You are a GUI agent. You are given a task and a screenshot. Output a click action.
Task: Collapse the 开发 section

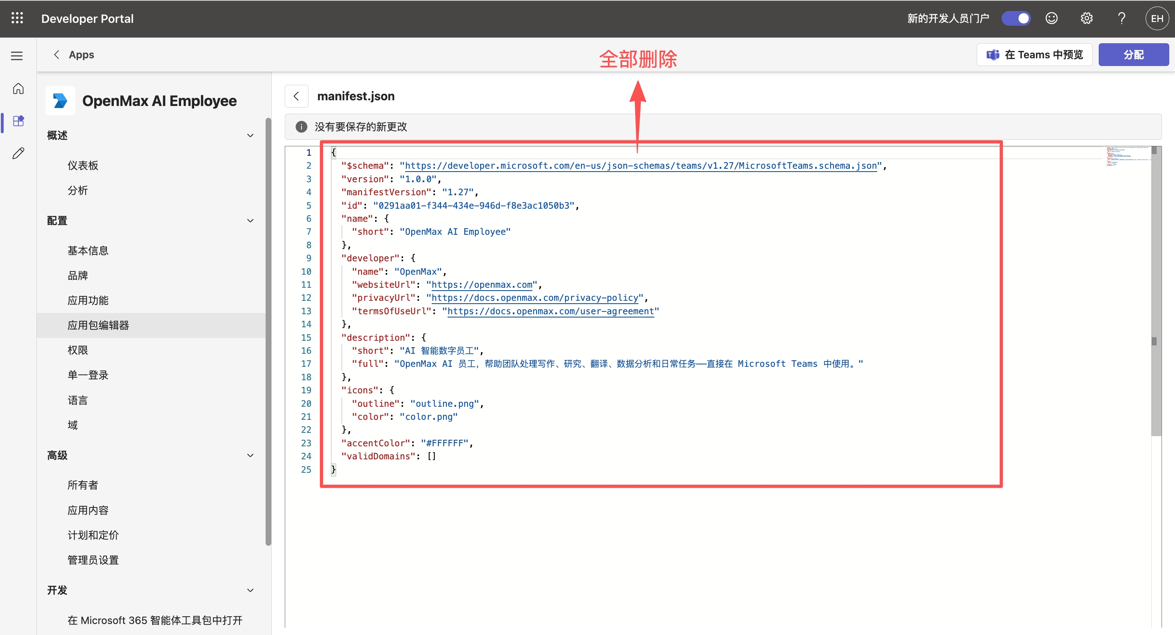click(251, 590)
